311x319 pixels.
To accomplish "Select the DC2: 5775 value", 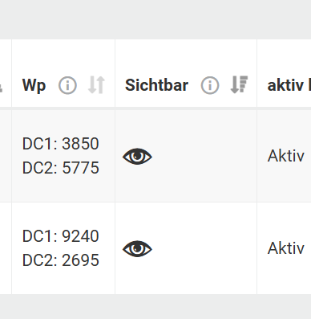I will [61, 168].
